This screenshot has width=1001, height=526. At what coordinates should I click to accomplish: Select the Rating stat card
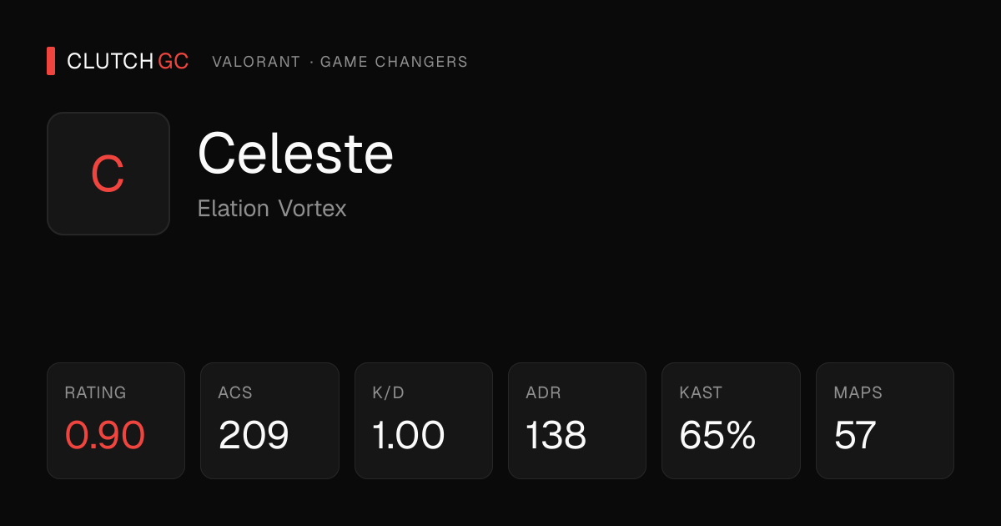[x=116, y=421]
